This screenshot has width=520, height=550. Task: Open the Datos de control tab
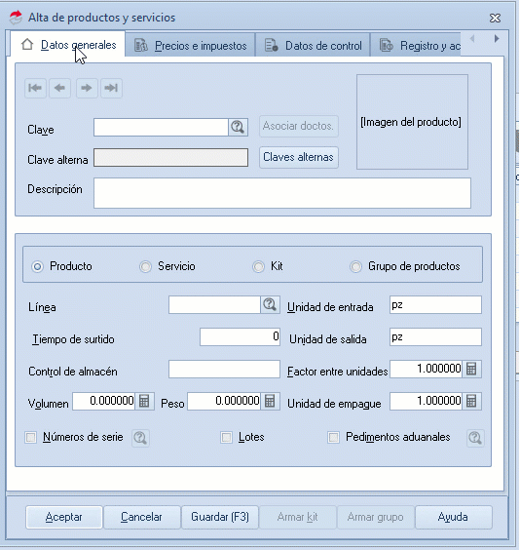[x=313, y=46]
